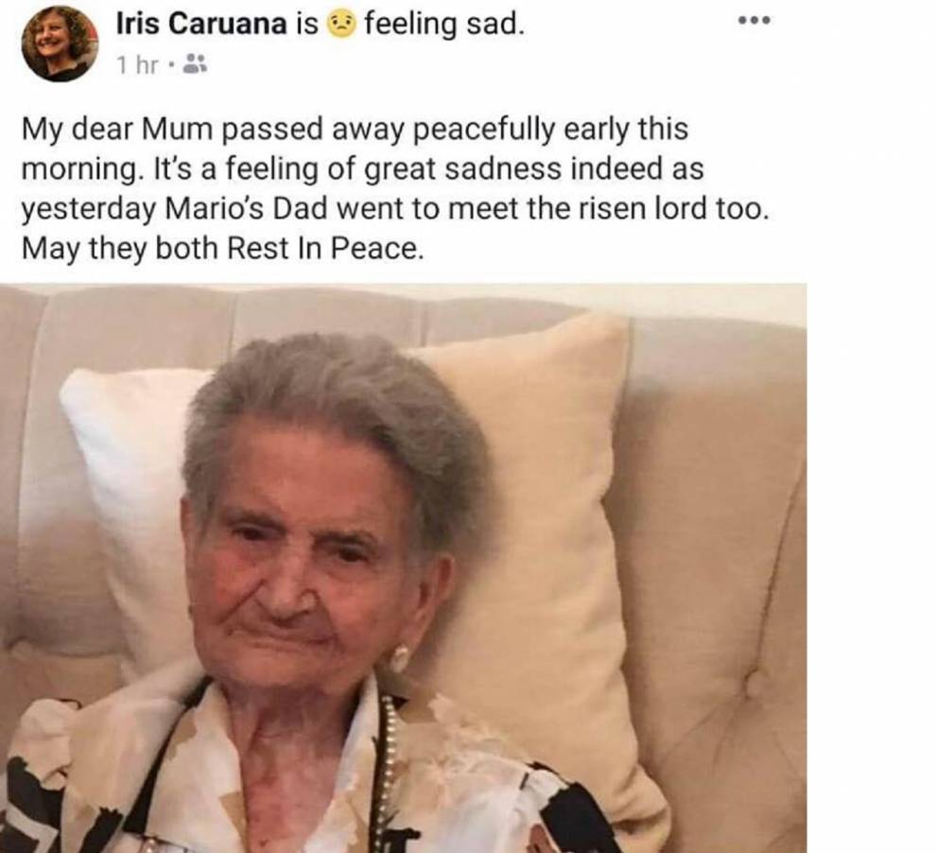Click the line "May they both Rest In Peace."

[223, 249]
